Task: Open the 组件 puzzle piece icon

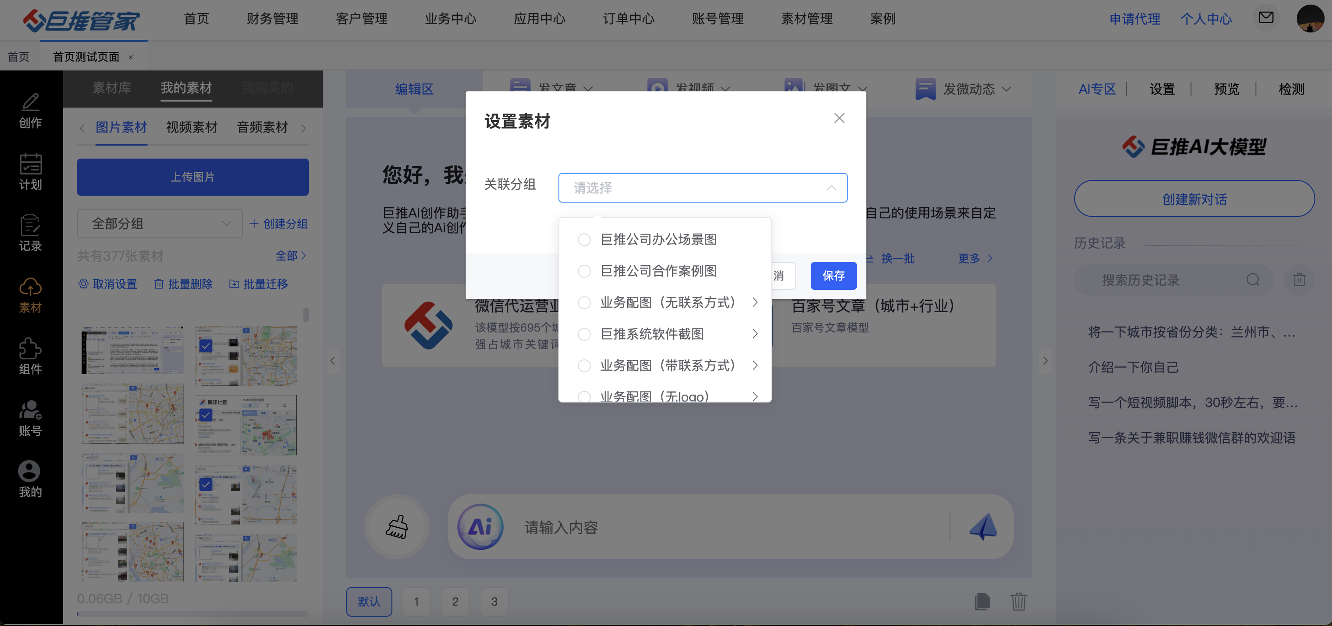Action: tap(30, 348)
